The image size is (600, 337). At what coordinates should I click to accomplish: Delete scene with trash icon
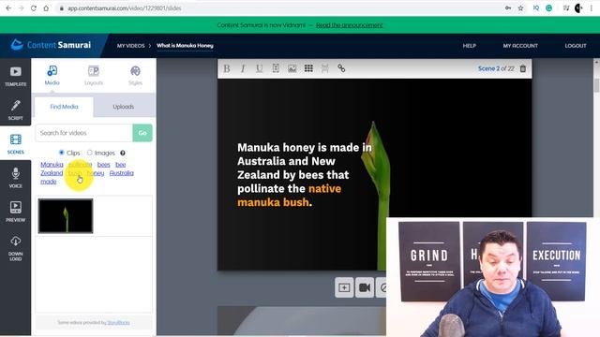tap(523, 68)
